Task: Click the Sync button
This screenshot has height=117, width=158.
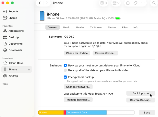Action: coord(147,113)
